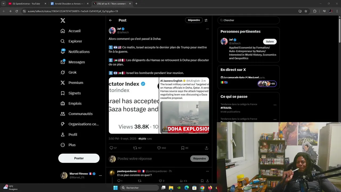Open options for the #FRAISL trend

pos(275,105)
